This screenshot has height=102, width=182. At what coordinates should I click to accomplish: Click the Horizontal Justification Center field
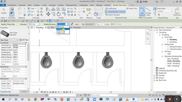pos(19,45)
